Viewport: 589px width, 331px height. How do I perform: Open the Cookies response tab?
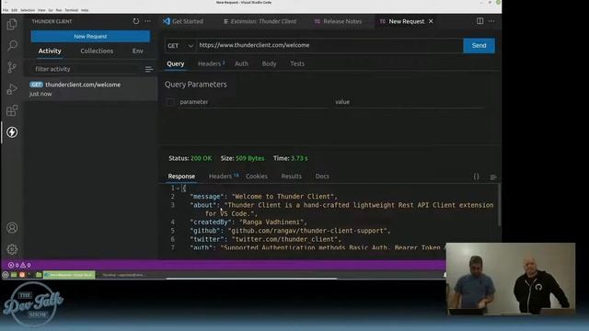coord(257,177)
